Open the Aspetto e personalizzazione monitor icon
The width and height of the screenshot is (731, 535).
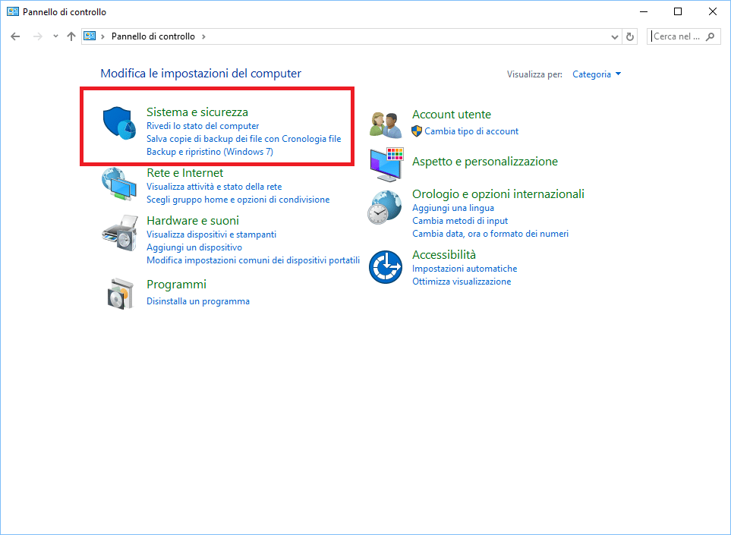[386, 165]
